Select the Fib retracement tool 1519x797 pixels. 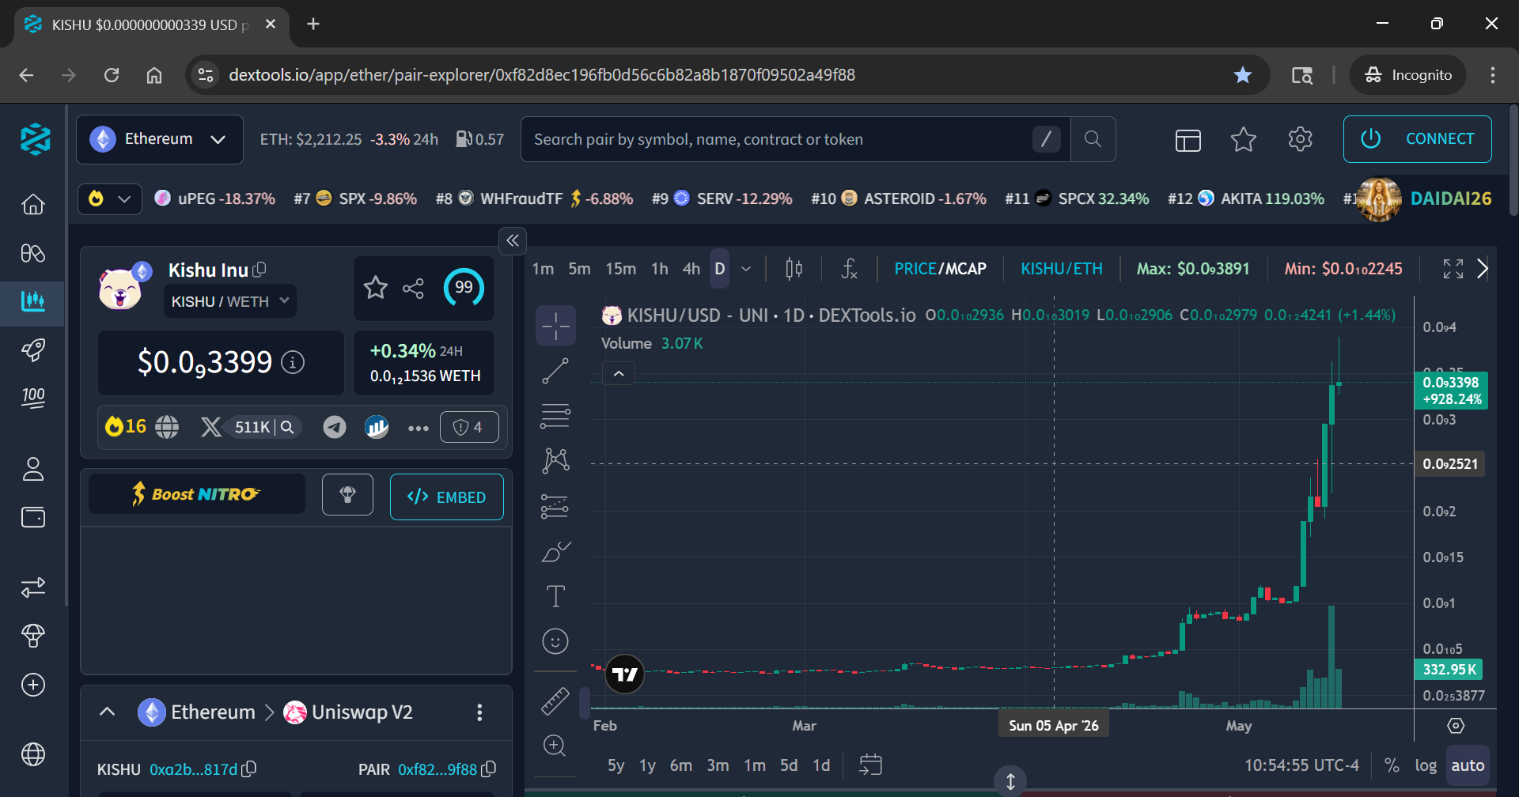point(555,416)
